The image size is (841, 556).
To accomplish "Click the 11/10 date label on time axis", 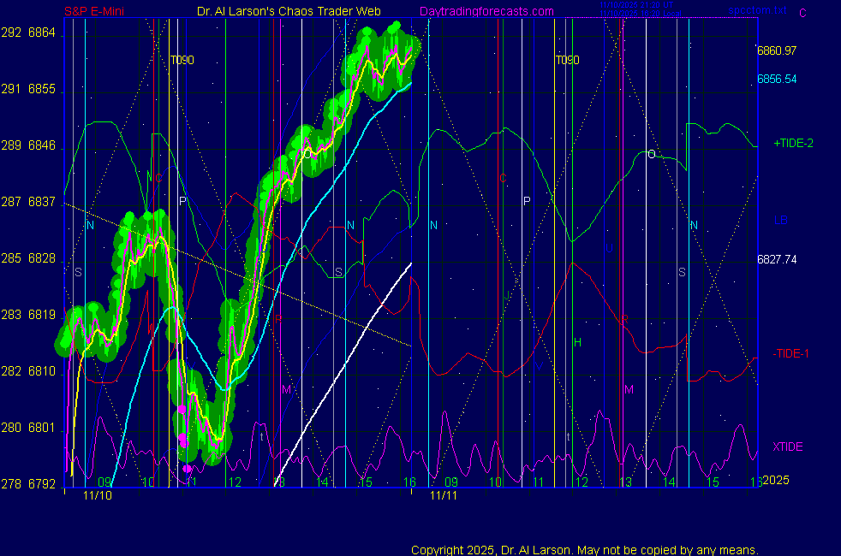I will click(x=98, y=495).
